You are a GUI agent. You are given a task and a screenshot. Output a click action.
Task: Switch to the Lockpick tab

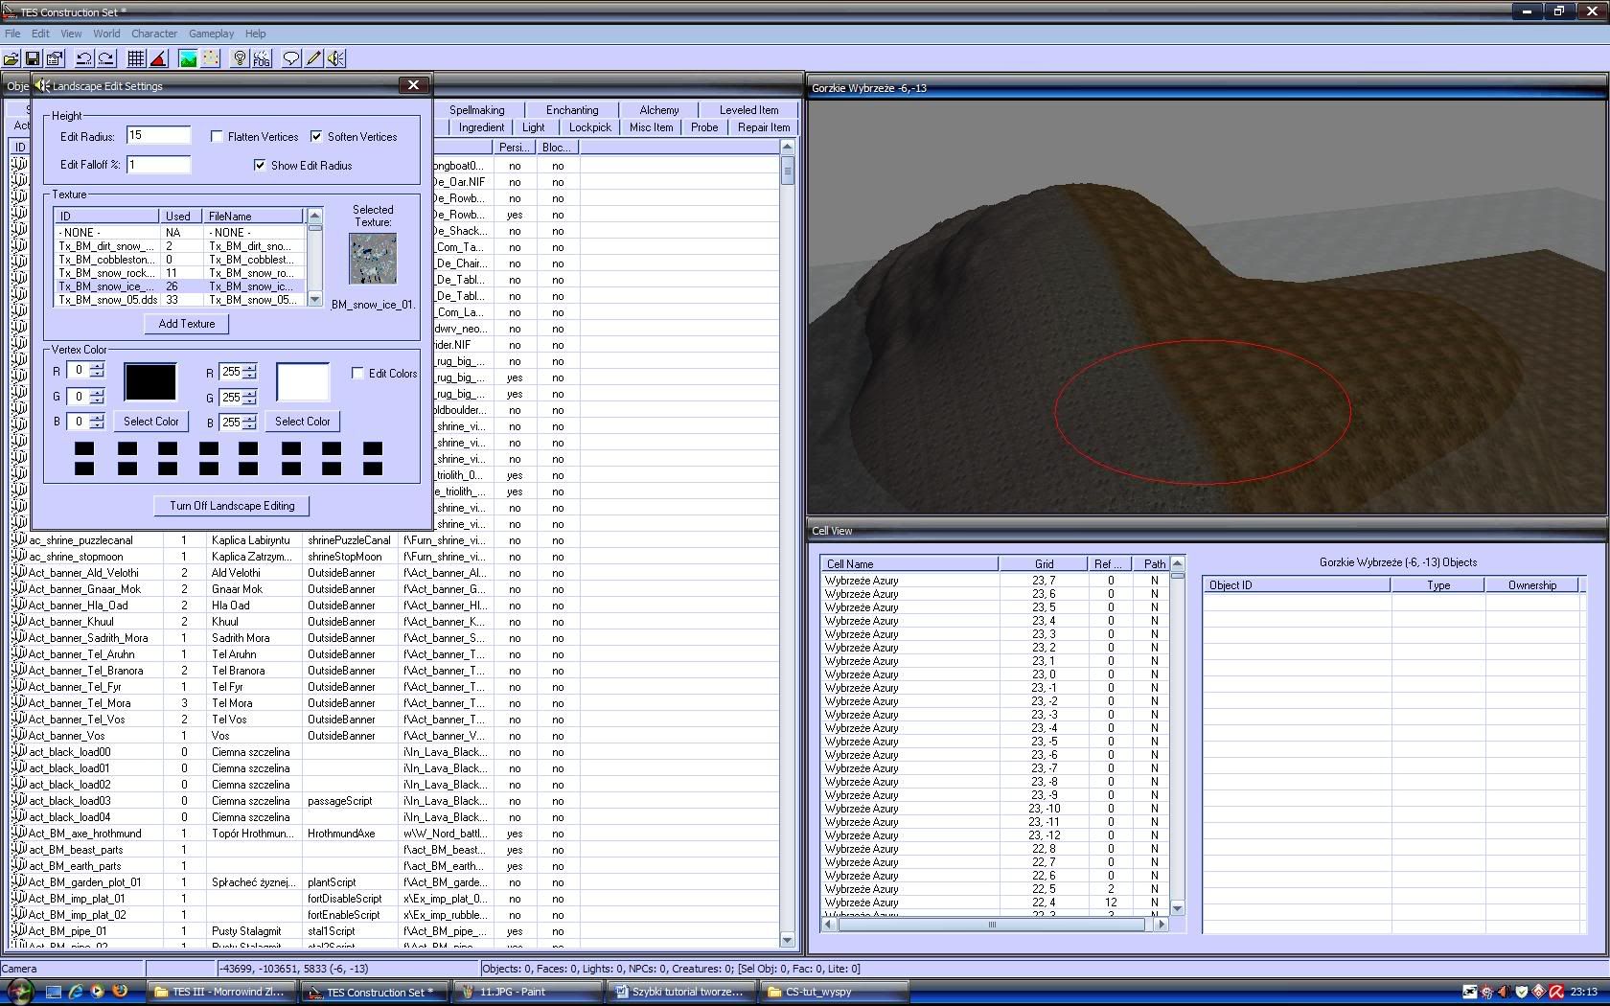click(589, 127)
